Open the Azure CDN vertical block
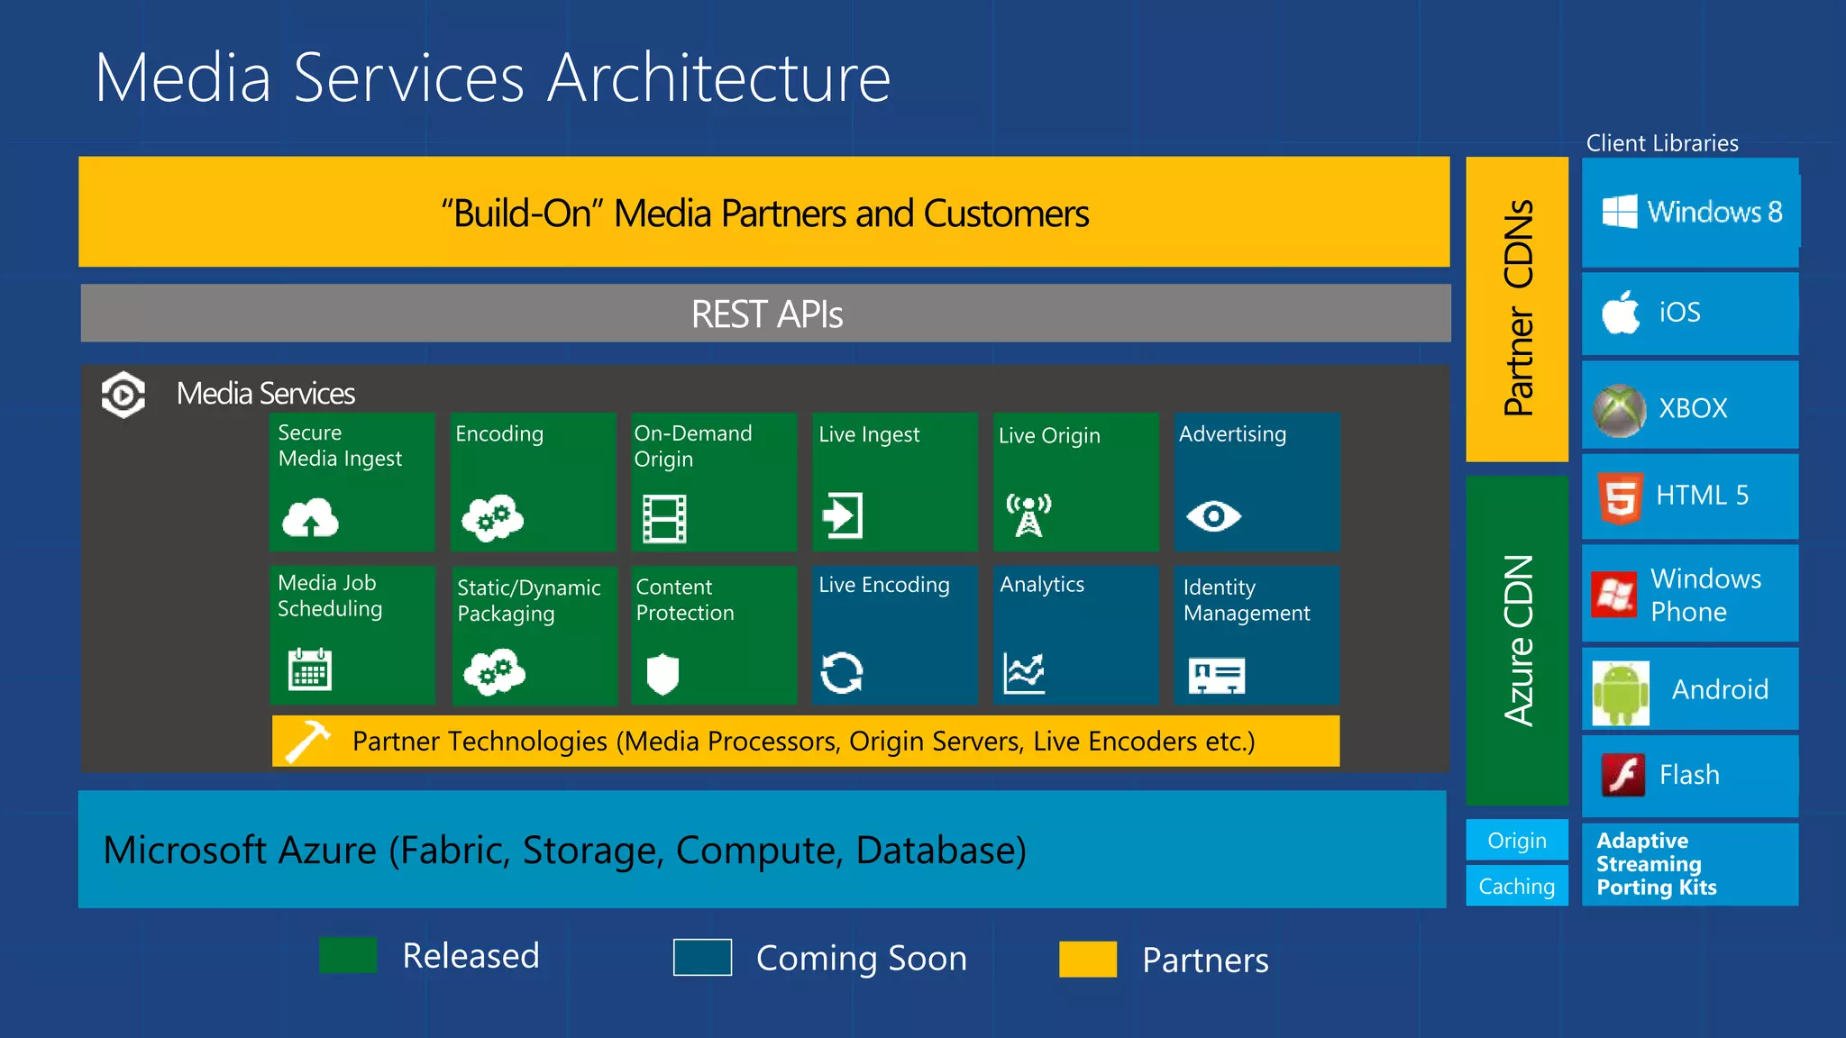The width and height of the screenshot is (1846, 1038). 1517,641
